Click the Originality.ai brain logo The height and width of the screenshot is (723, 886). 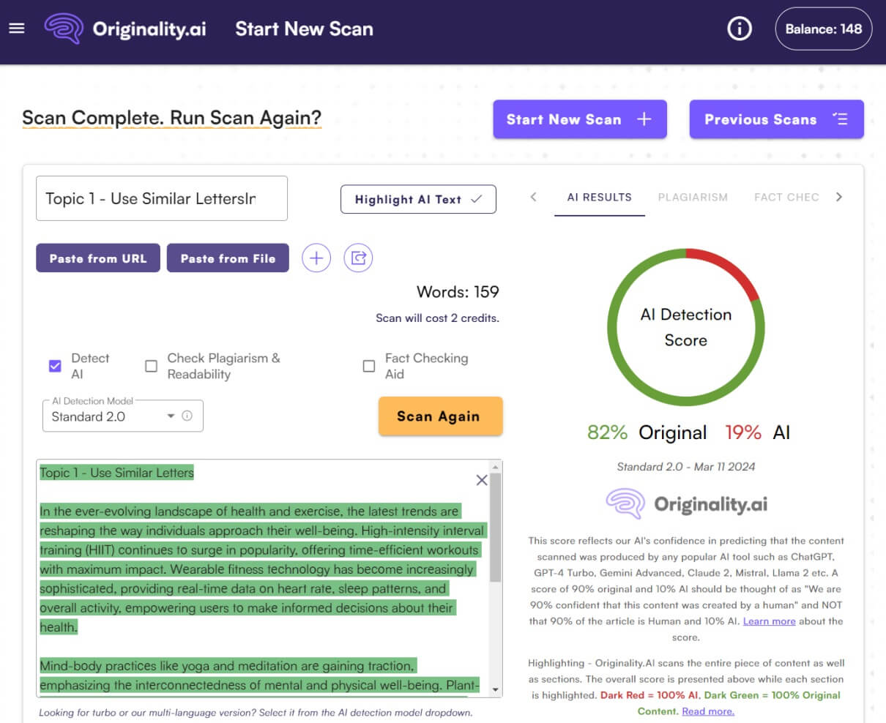(x=64, y=29)
